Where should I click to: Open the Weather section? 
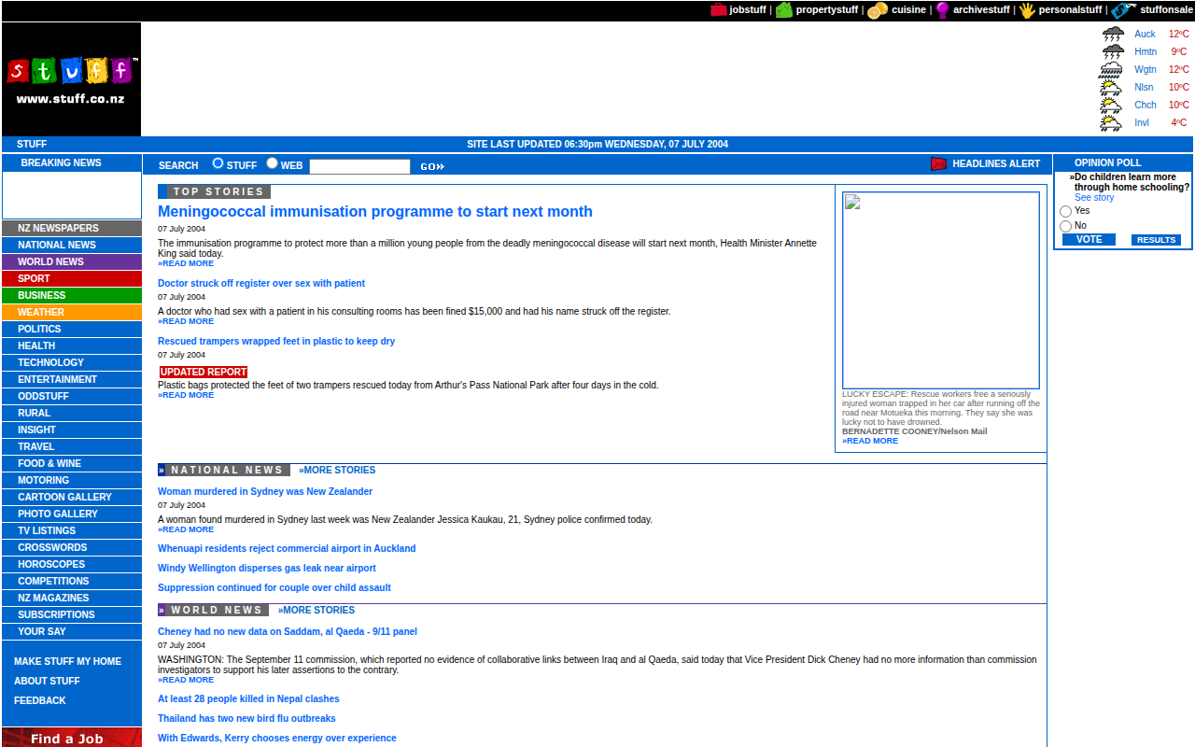coord(72,312)
